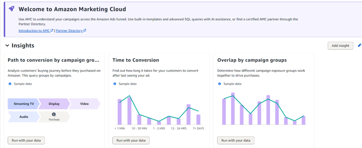
Task: Click external link icon next to Partner Directory
Action: (85, 30)
